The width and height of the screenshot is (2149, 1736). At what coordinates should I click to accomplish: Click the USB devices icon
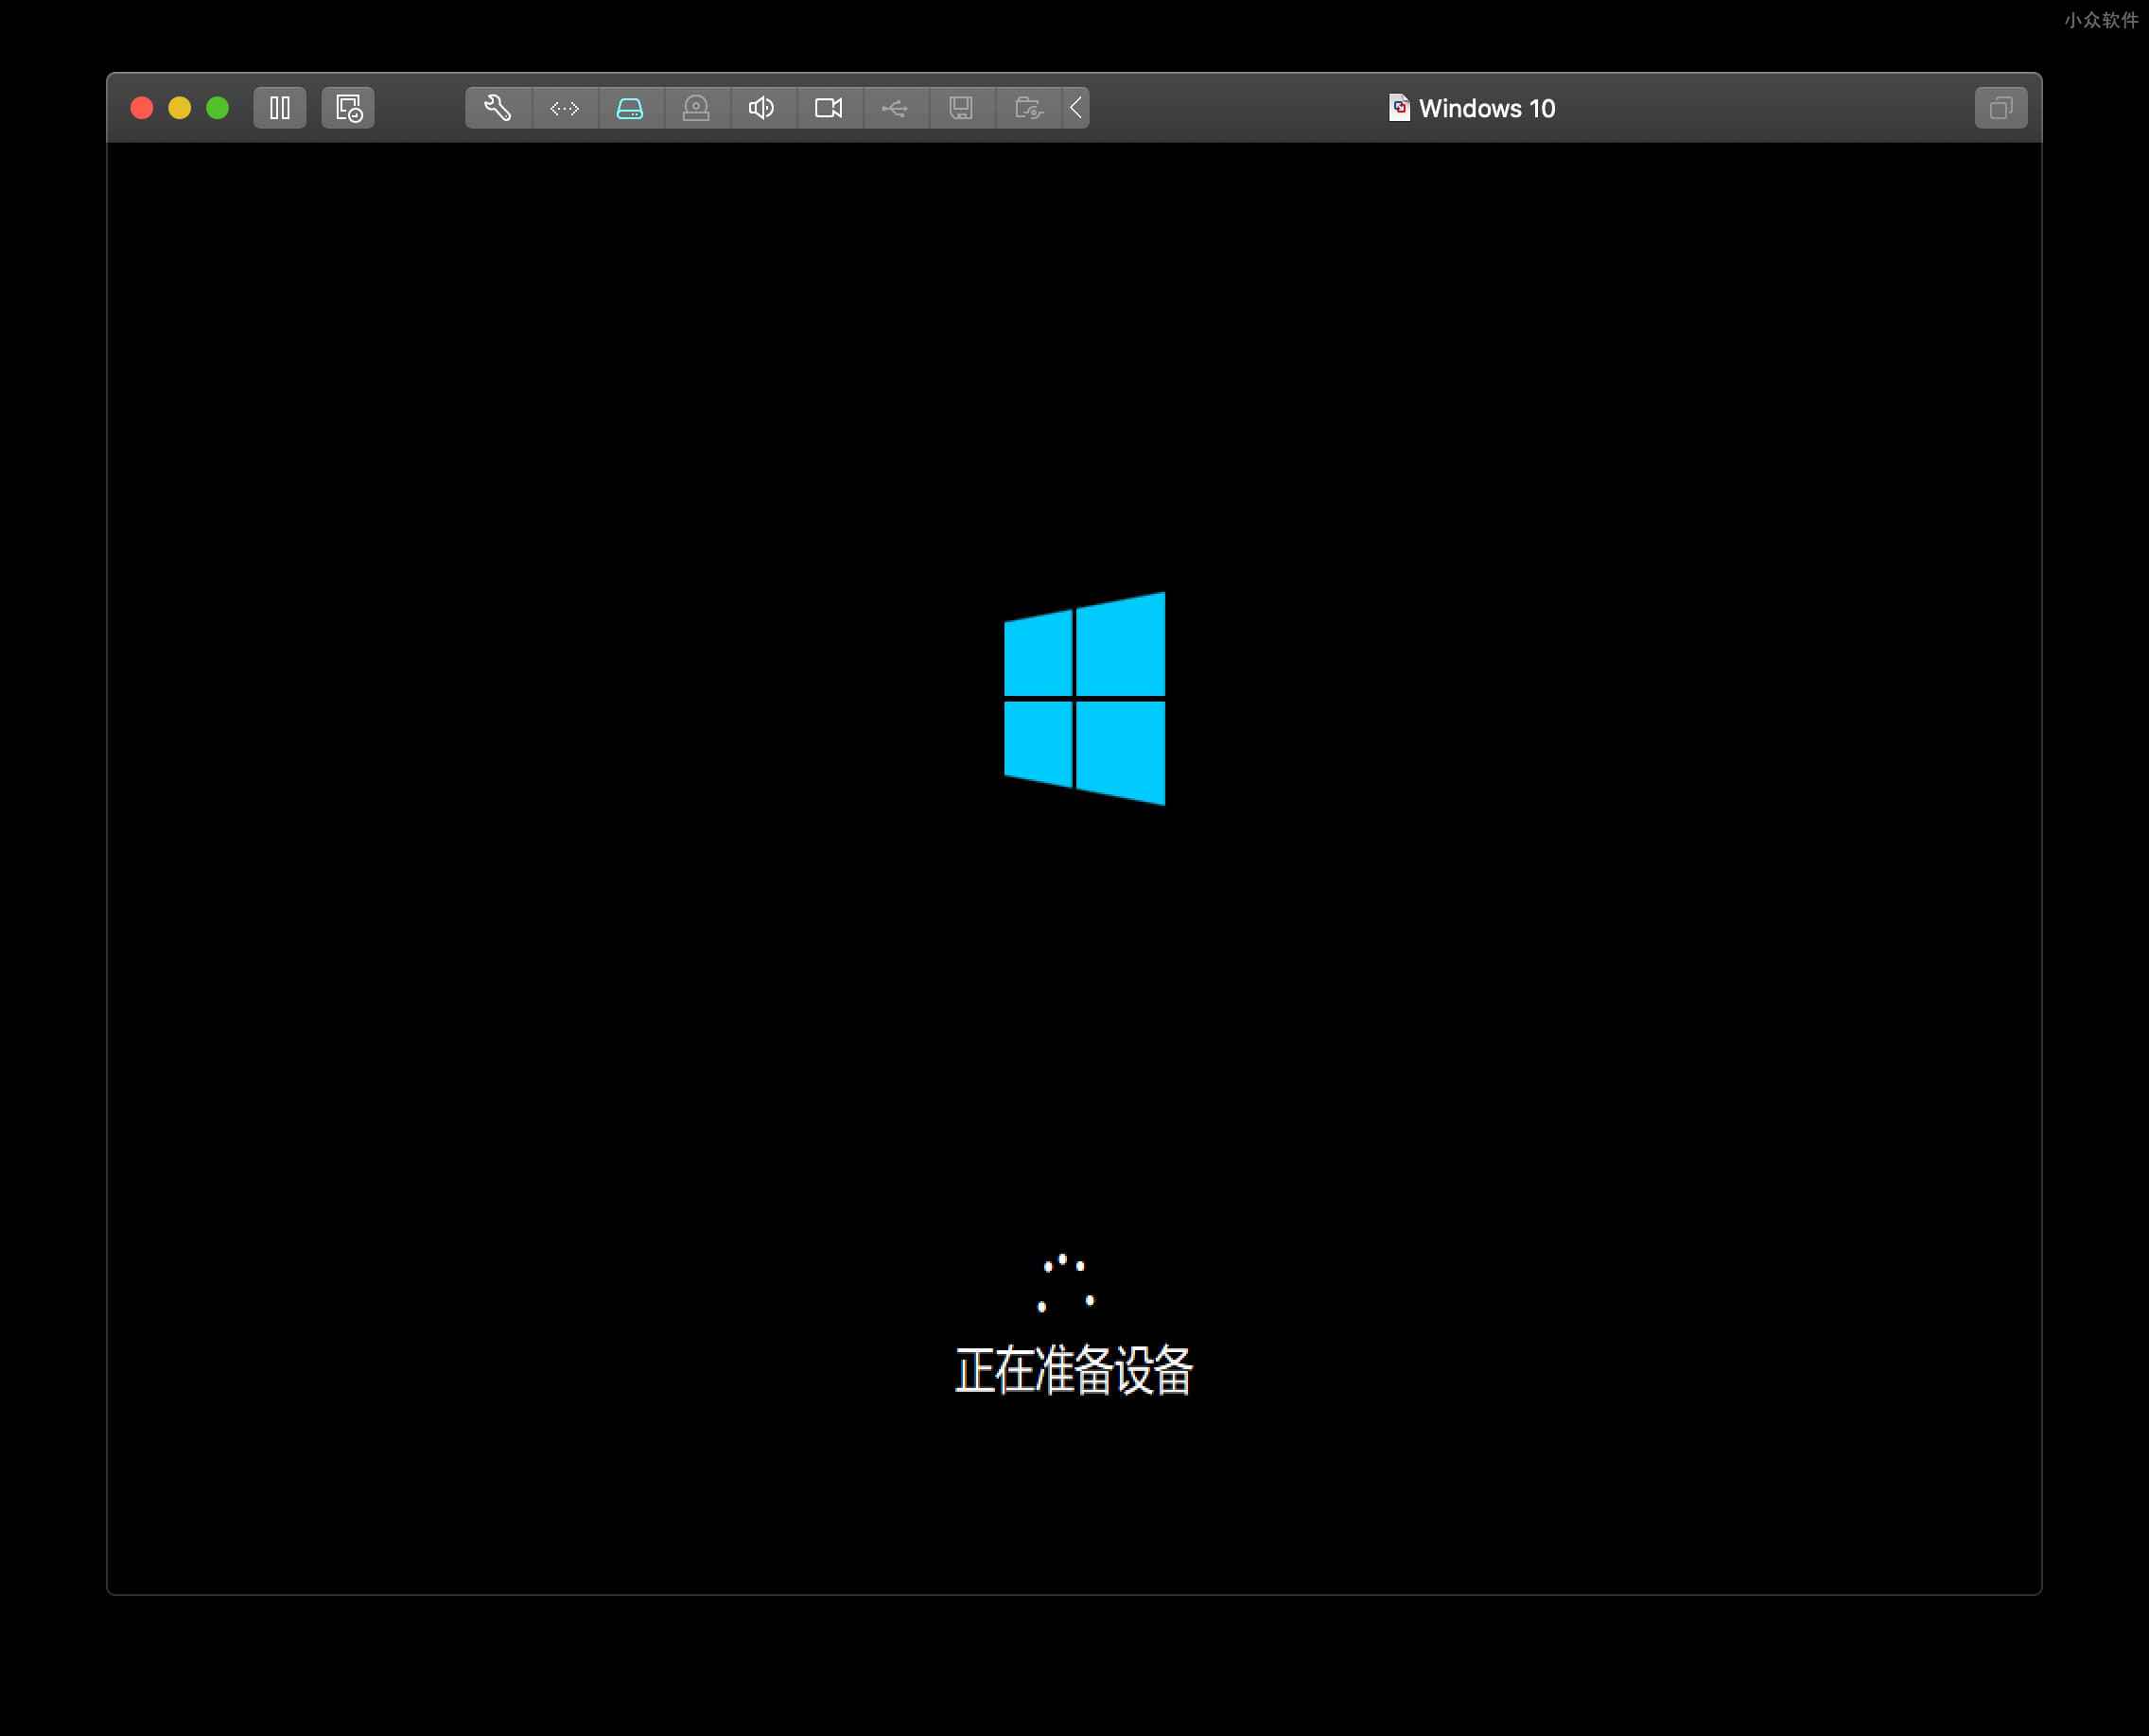[896, 108]
